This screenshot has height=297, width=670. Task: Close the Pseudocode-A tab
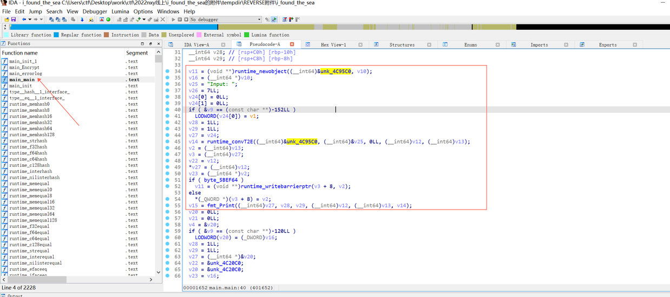(292, 44)
